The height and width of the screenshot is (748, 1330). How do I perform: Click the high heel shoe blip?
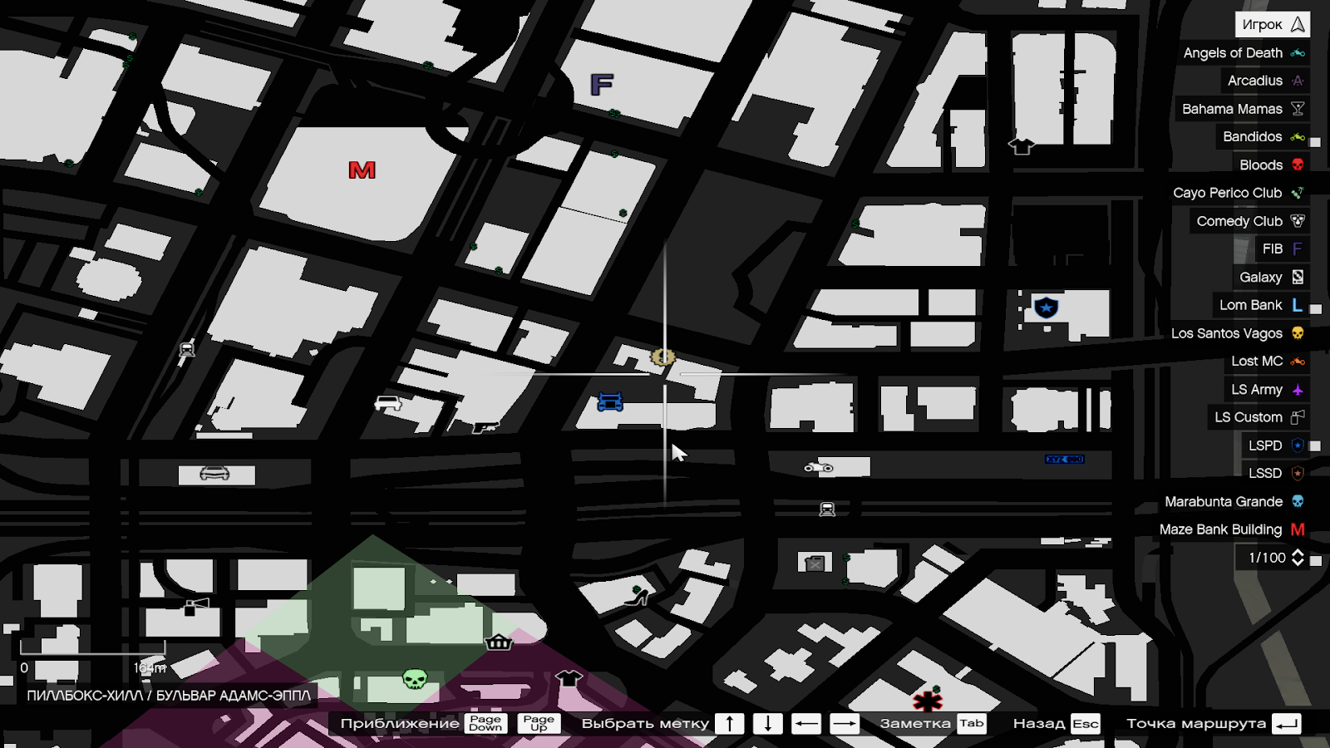(x=637, y=597)
